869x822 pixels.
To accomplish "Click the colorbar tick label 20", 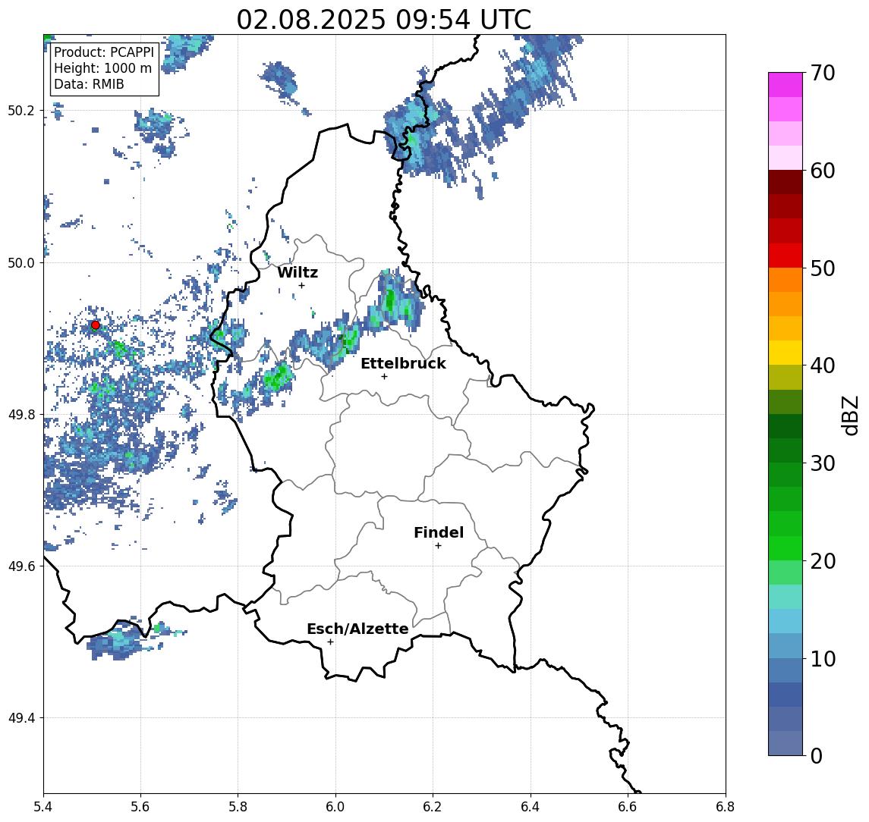I will [822, 560].
